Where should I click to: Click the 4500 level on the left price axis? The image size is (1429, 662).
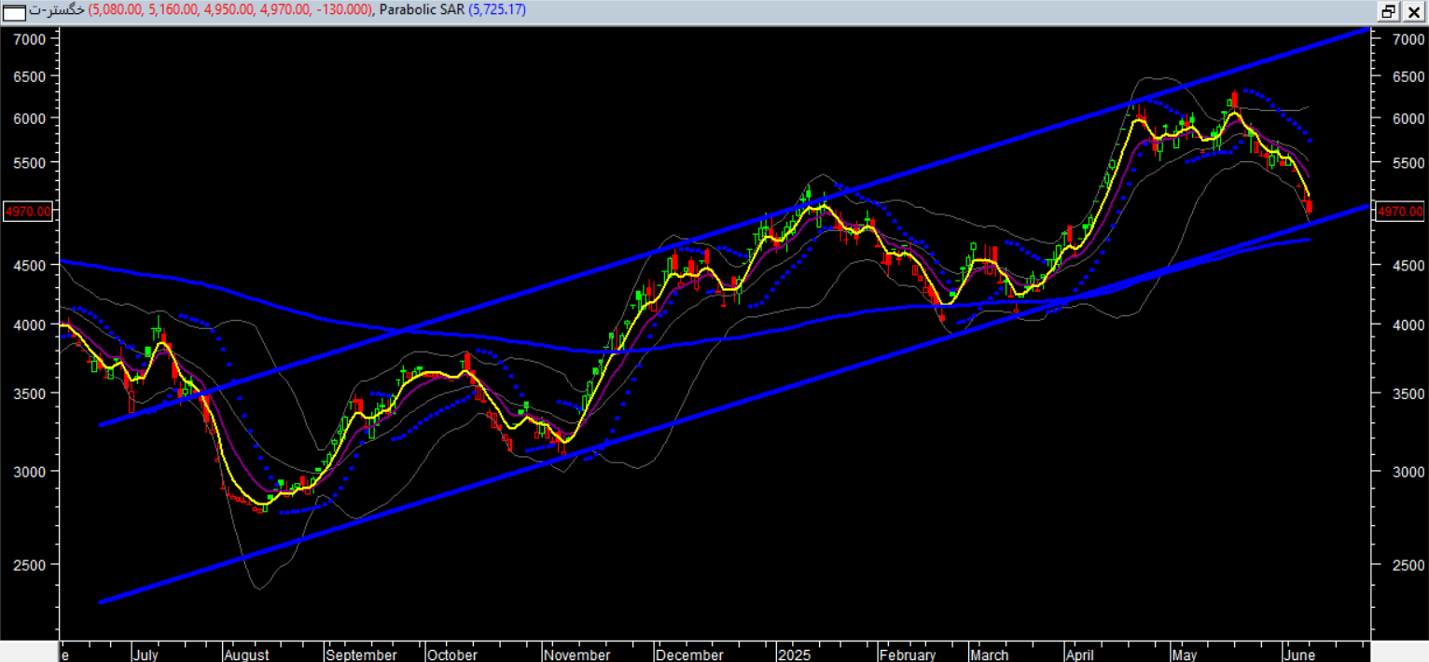click(30, 266)
